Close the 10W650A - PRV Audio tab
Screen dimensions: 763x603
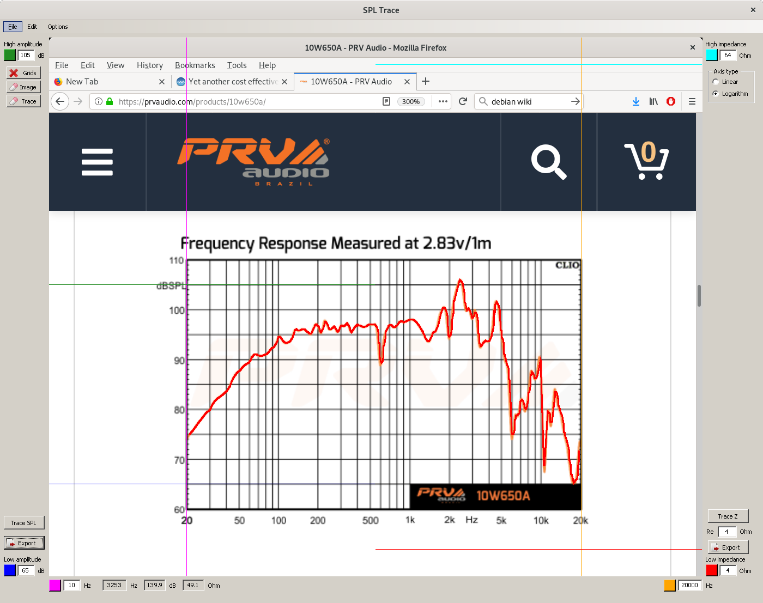[x=407, y=82]
